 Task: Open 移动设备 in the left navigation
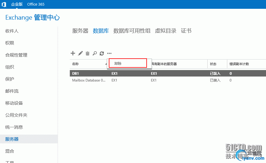pyautogui.click(x=14, y=103)
